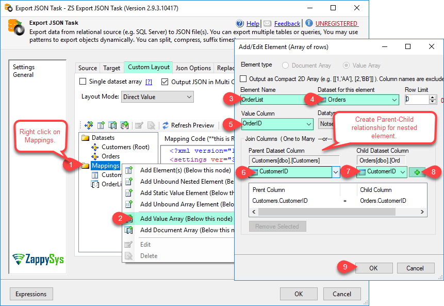Click the Refresh Preview arrows icon

pyautogui.click(x=166, y=125)
